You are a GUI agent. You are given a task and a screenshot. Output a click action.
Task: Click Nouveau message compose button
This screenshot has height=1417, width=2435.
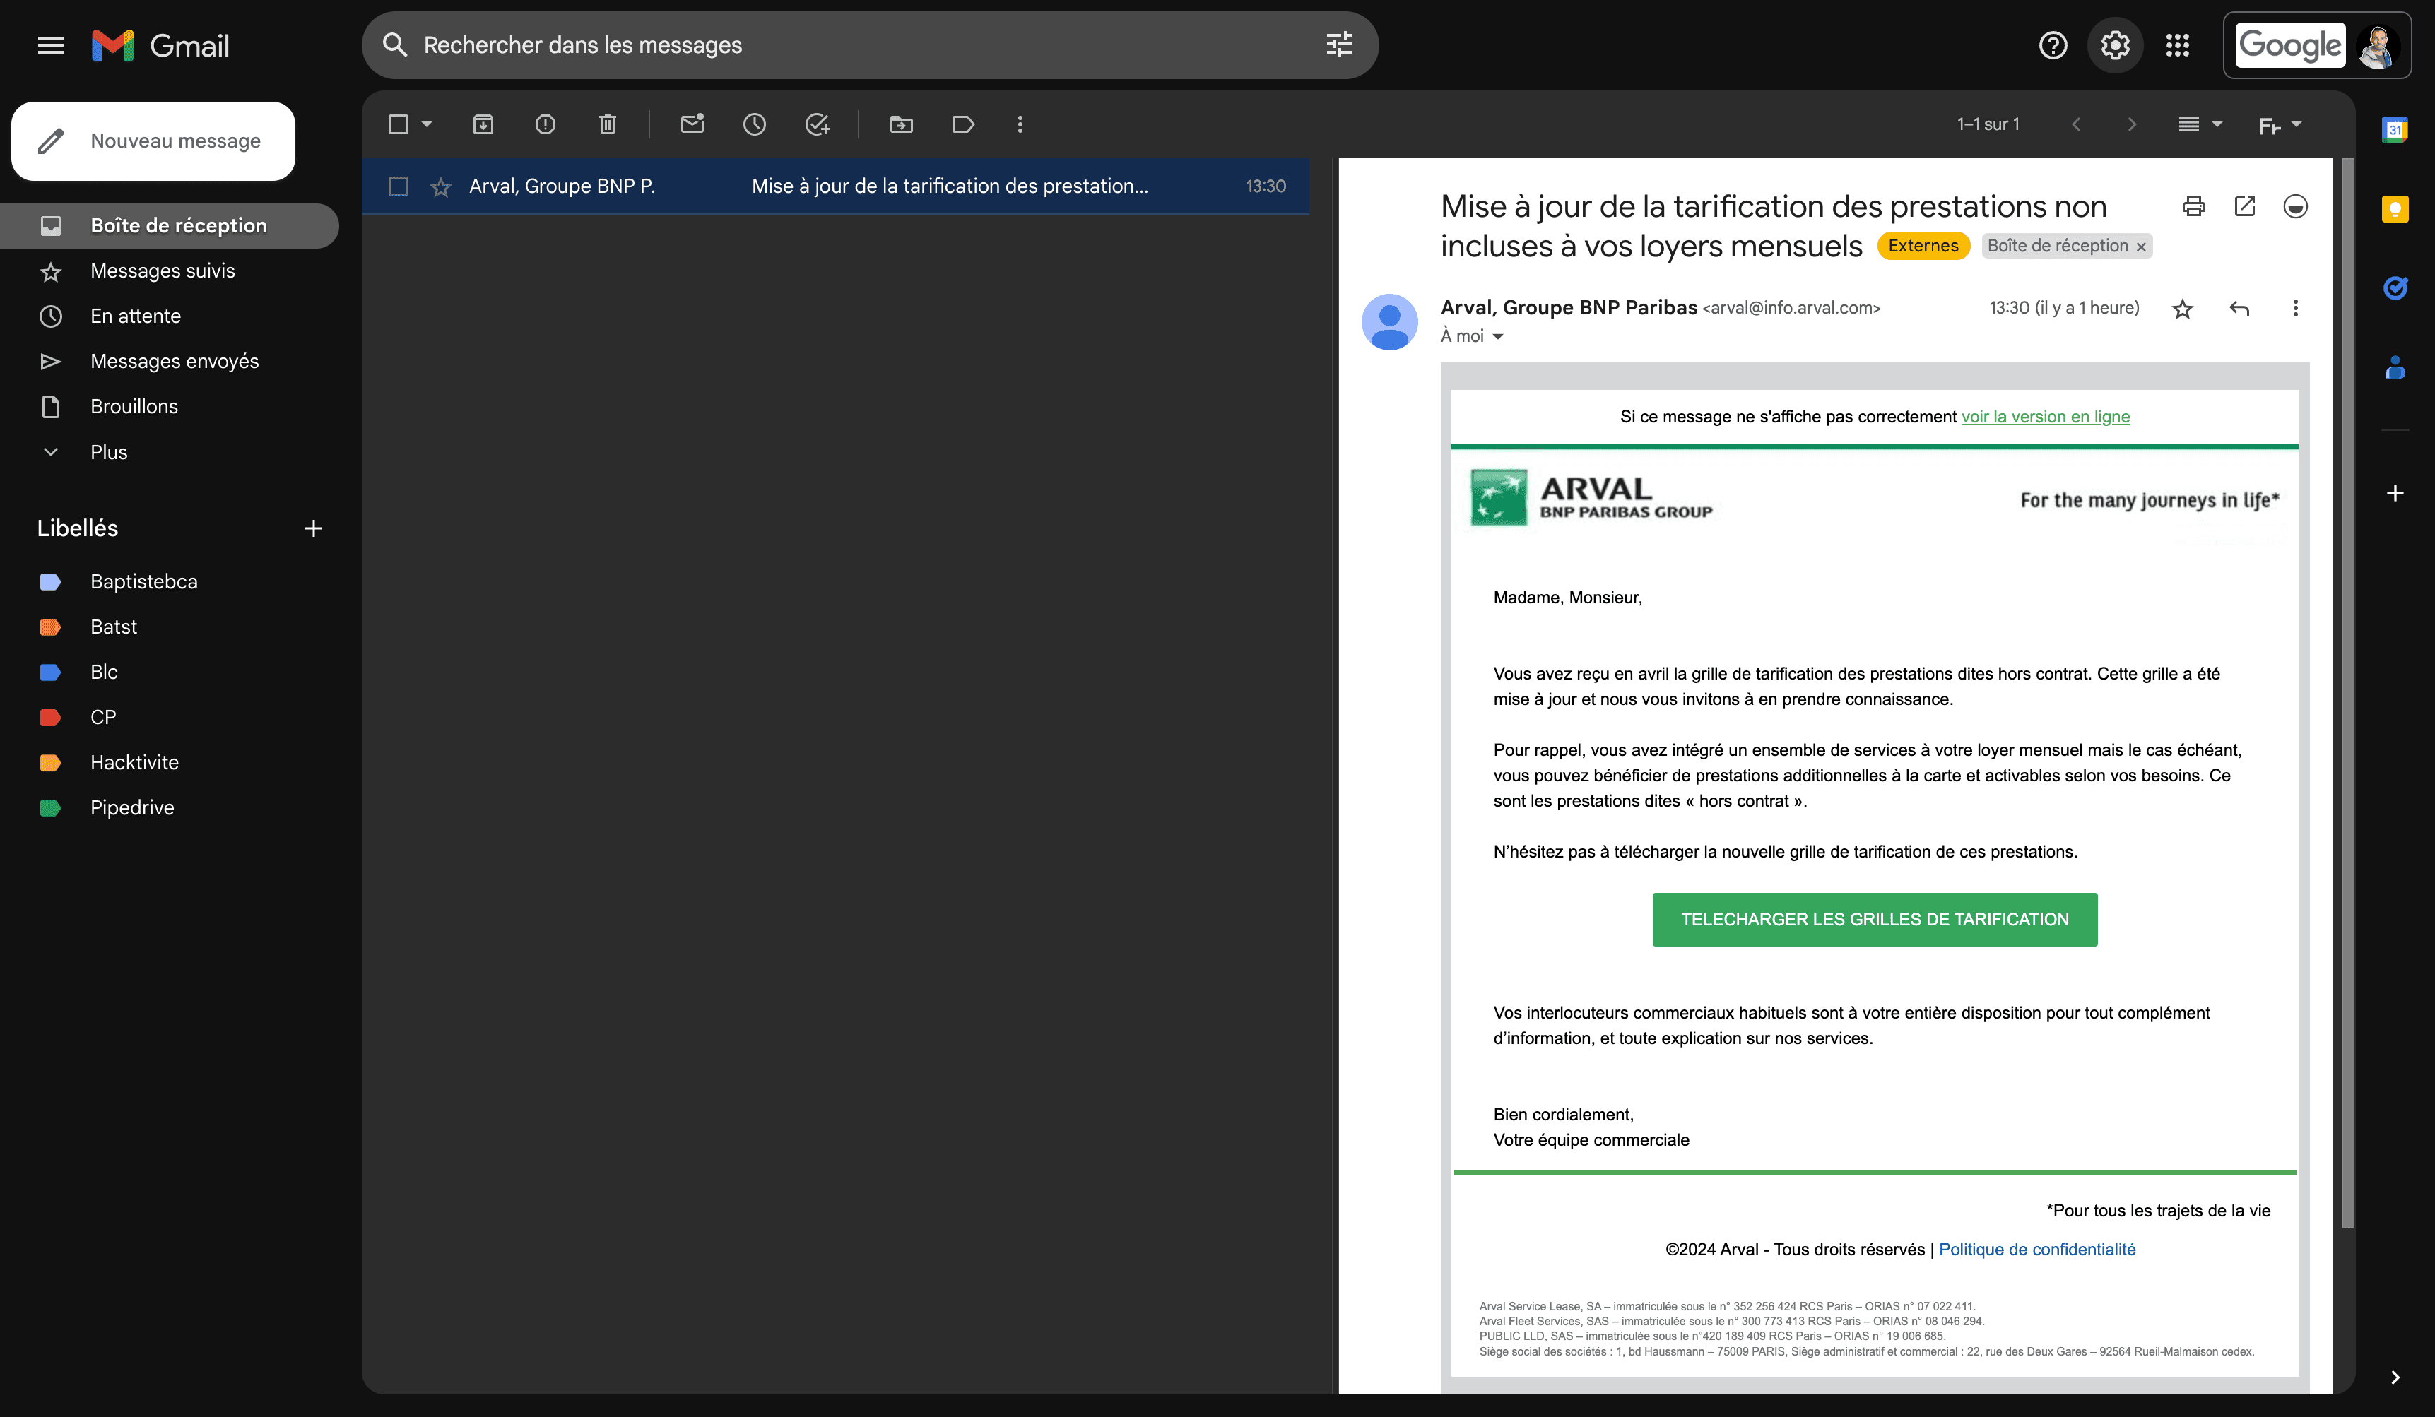[x=153, y=141]
